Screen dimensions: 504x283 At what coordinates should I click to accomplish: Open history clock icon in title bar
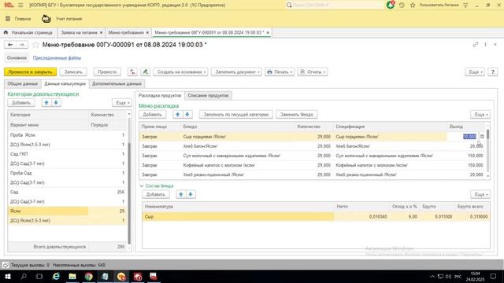[x=402, y=6]
